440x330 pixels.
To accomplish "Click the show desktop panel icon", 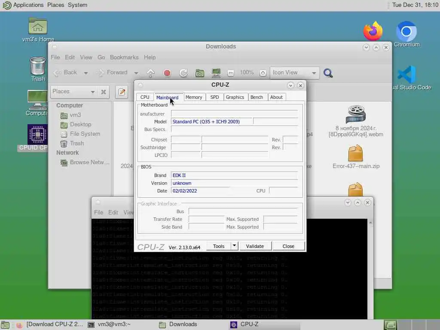I will (5, 325).
